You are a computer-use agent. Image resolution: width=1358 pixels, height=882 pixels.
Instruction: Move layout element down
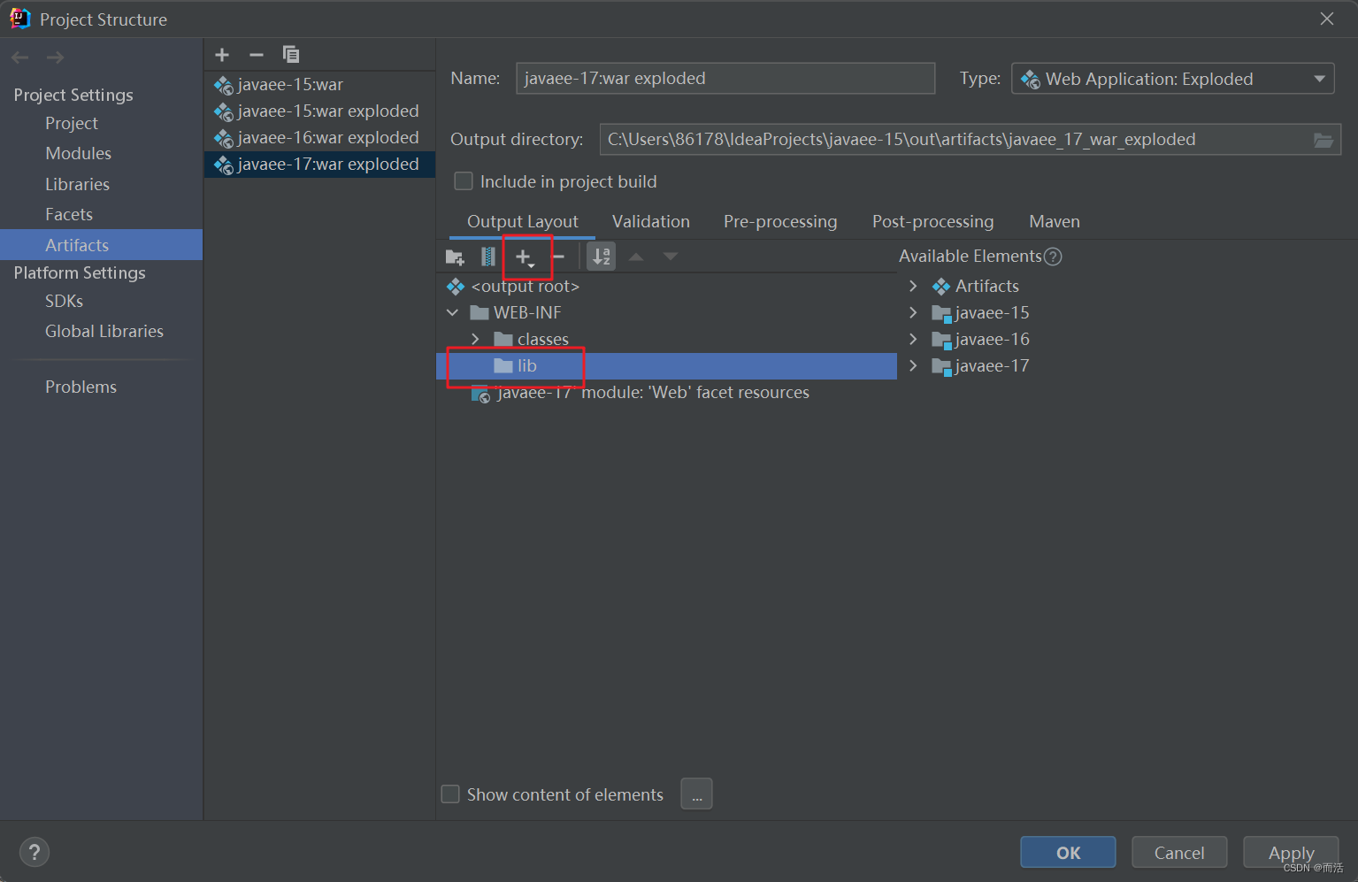point(671,257)
